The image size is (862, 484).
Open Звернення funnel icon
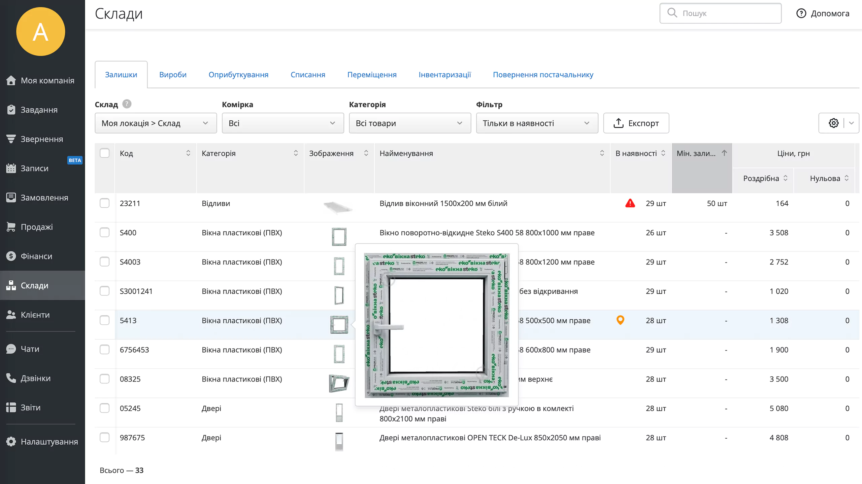point(11,139)
